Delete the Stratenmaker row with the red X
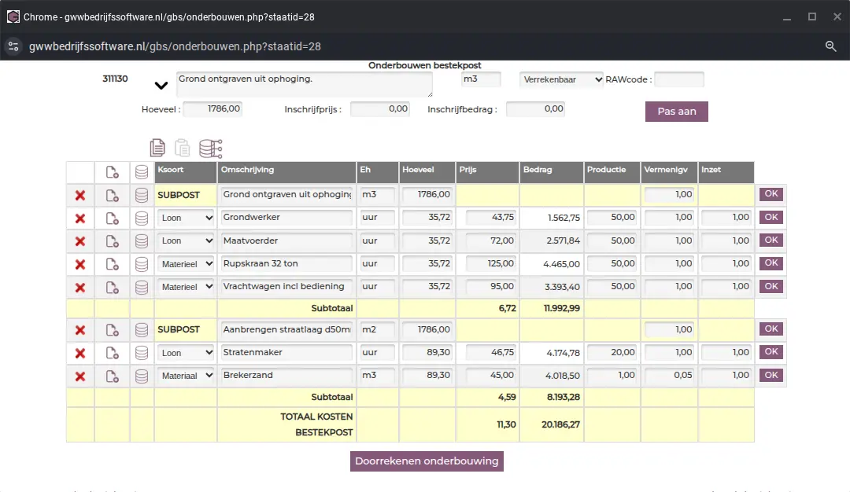 80,354
